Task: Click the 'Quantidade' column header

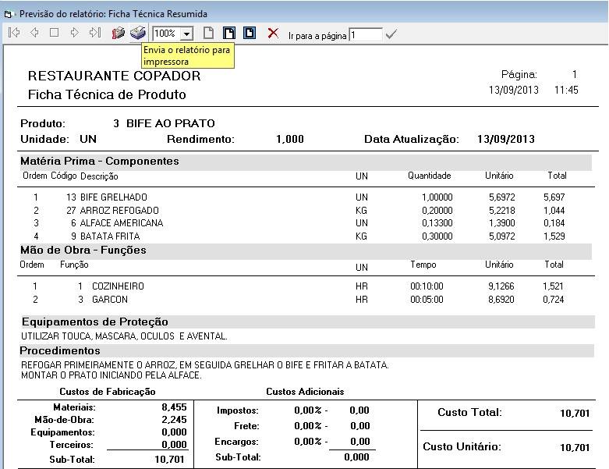Action: coord(429,176)
